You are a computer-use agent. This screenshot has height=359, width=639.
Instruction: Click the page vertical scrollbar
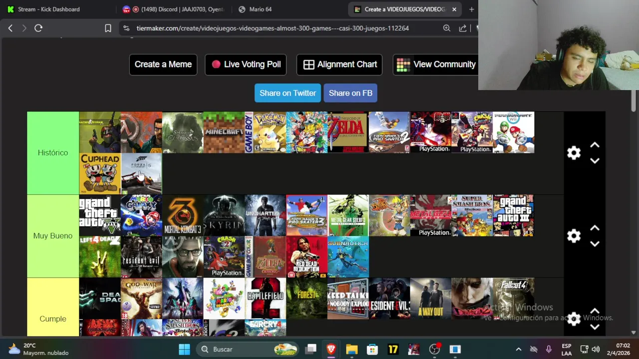(x=634, y=102)
